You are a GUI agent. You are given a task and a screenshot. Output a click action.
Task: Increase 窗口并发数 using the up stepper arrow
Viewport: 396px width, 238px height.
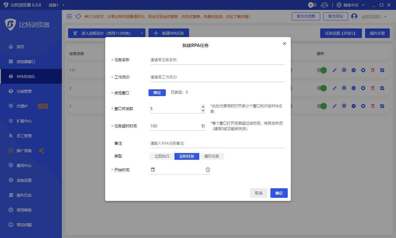[x=203, y=106]
